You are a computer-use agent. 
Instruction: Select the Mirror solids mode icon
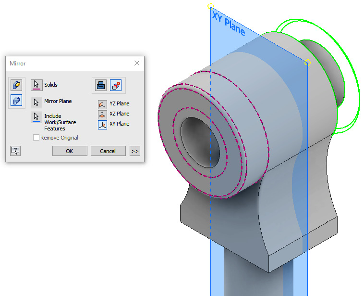tap(16, 100)
